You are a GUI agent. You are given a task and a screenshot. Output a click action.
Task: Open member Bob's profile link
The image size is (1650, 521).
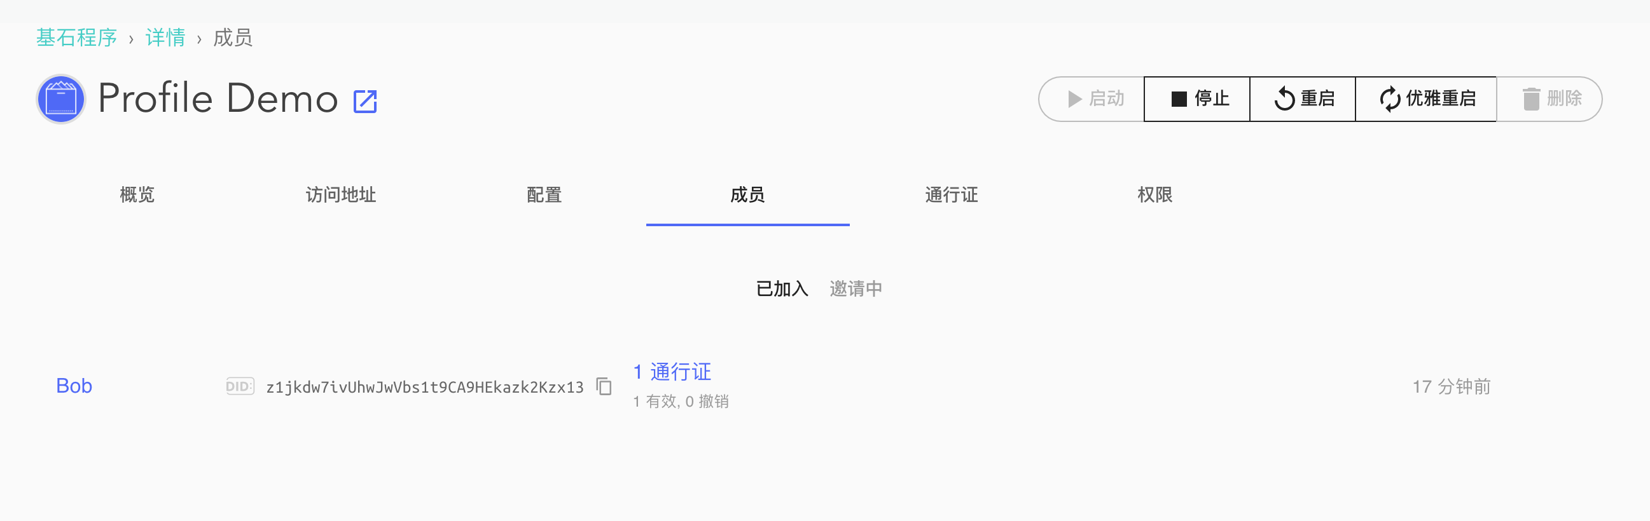coord(74,386)
